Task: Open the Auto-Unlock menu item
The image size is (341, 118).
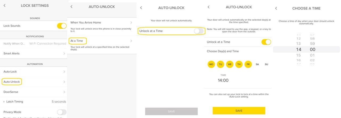Action: pos(12,82)
